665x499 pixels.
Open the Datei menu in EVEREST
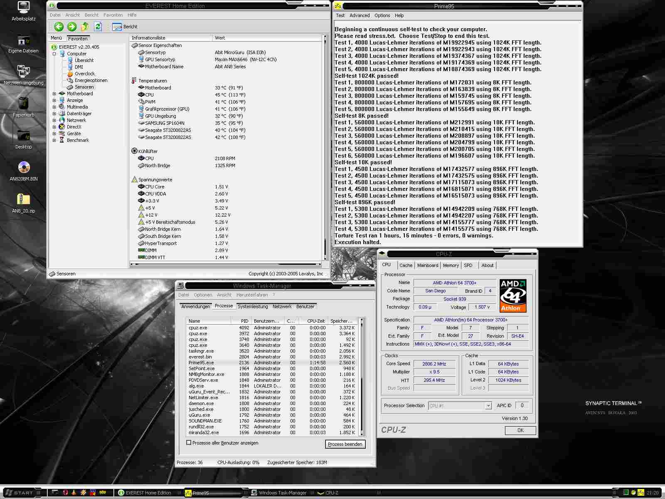coord(55,15)
